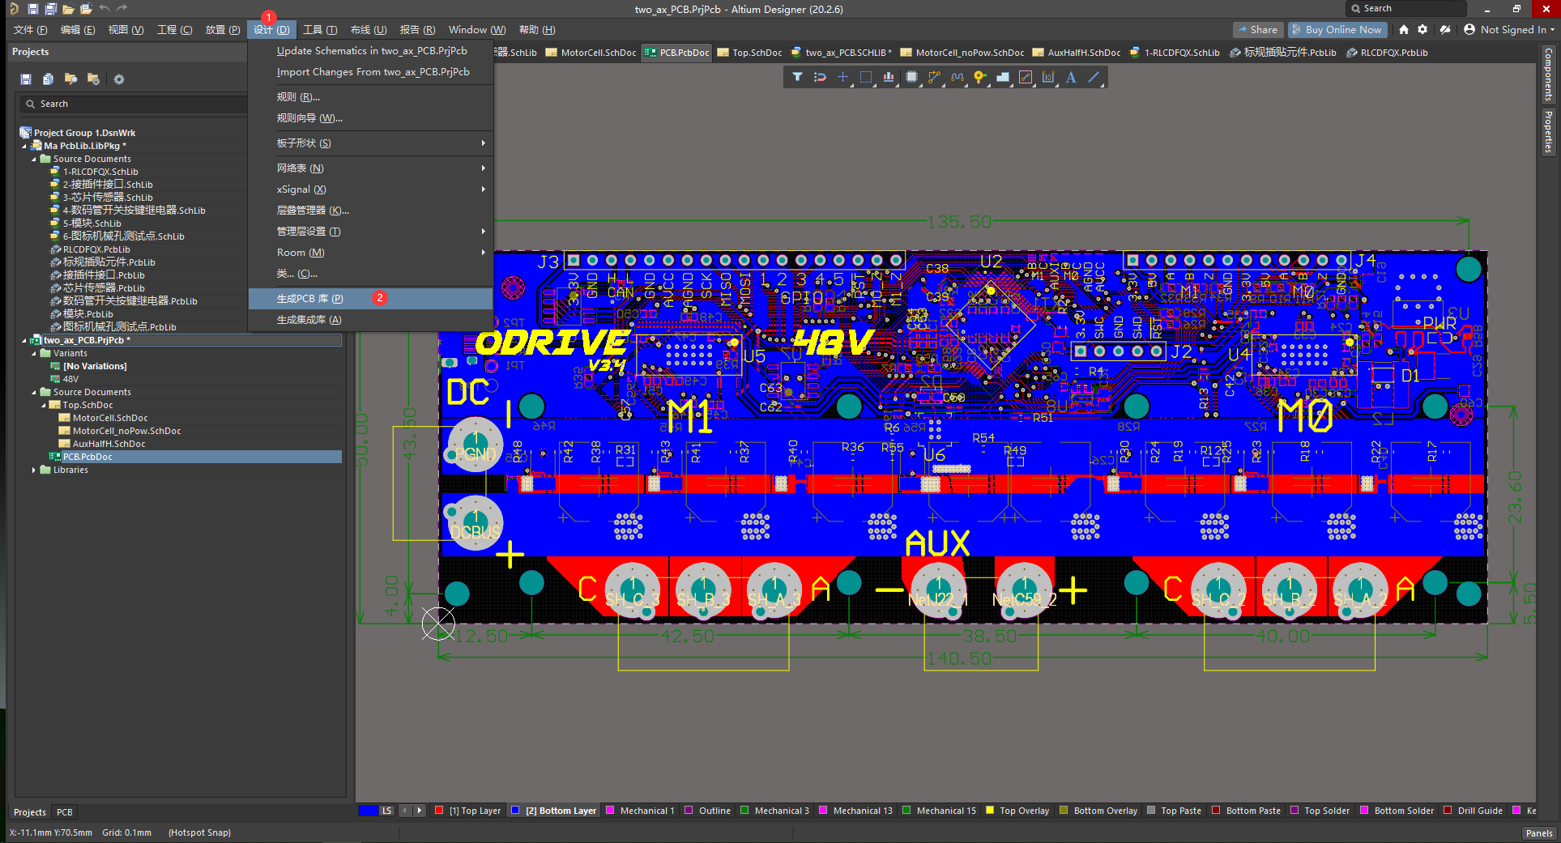Click Import Changes From two_ax_PCB.PrjPcb
Viewport: 1561px width, 843px height.
[370, 72]
